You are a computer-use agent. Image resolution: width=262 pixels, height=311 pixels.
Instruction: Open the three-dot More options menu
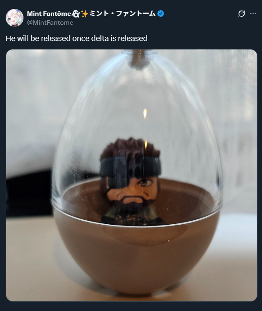click(x=253, y=13)
